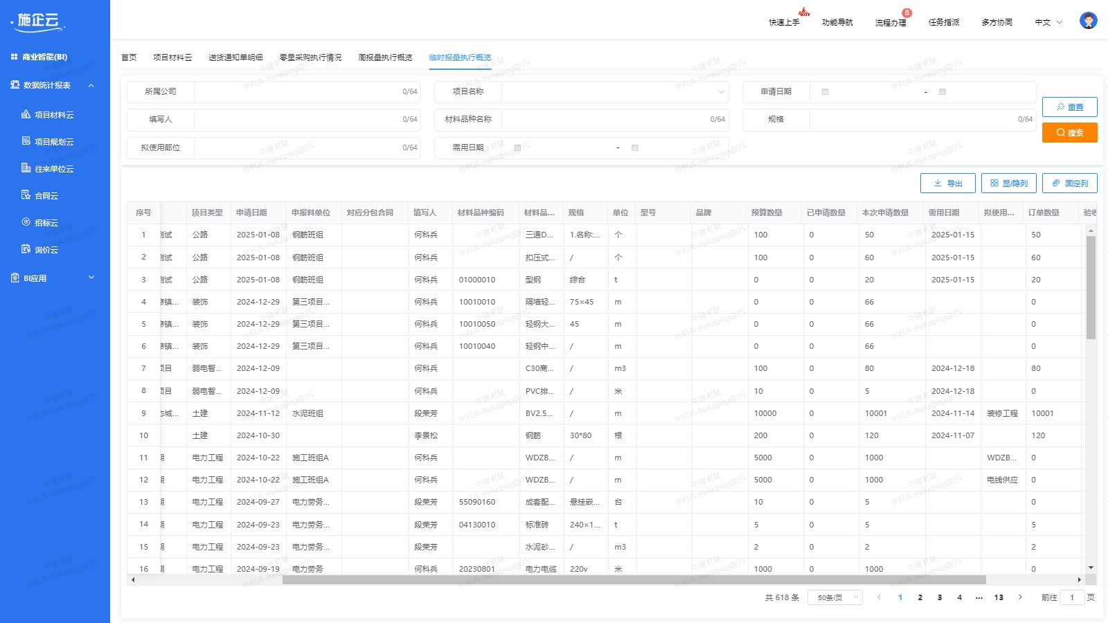Switch to 周报量执行概览 tab
The height and width of the screenshot is (623, 1108).
[385, 57]
